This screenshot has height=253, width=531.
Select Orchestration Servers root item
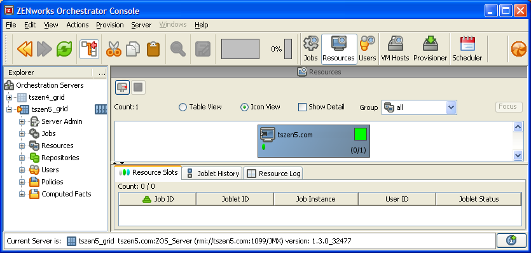(x=50, y=85)
